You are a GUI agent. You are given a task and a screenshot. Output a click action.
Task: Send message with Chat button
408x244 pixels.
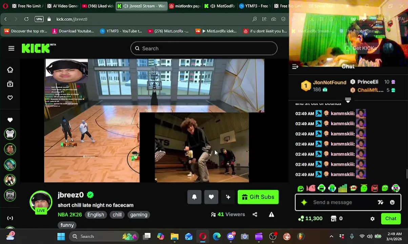(x=391, y=219)
